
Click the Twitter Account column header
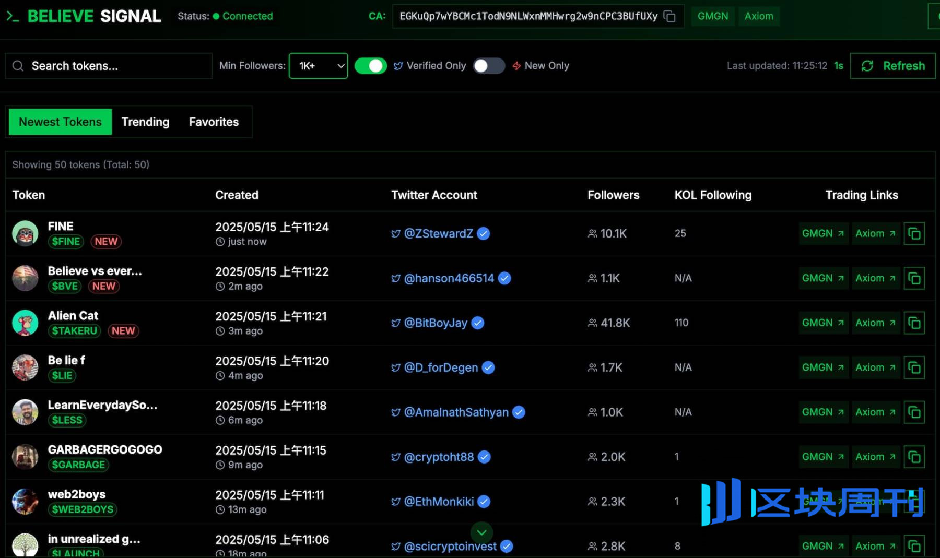434,195
